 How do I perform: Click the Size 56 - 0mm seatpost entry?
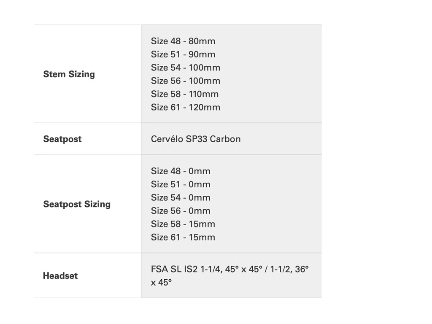[x=181, y=211]
